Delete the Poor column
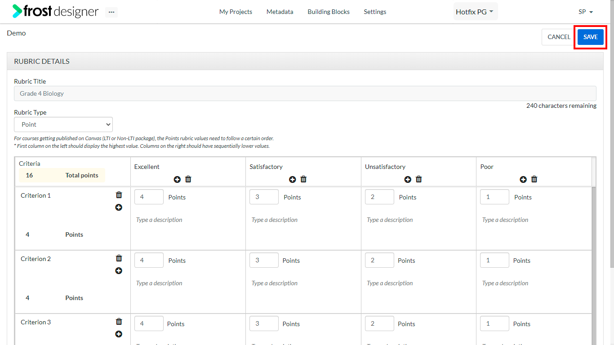The width and height of the screenshot is (614, 345). click(534, 179)
